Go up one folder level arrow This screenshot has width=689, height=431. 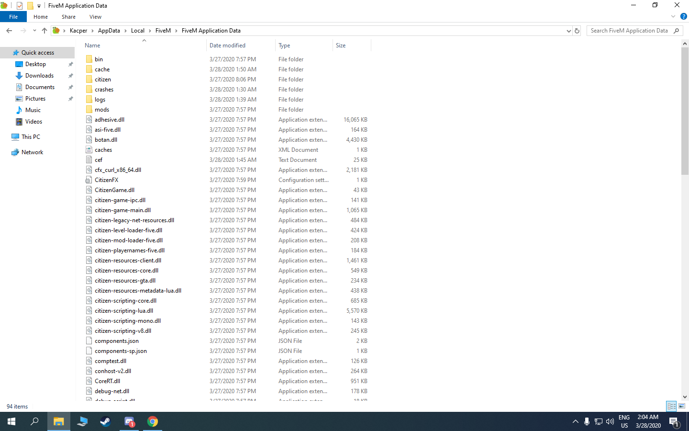point(44,31)
